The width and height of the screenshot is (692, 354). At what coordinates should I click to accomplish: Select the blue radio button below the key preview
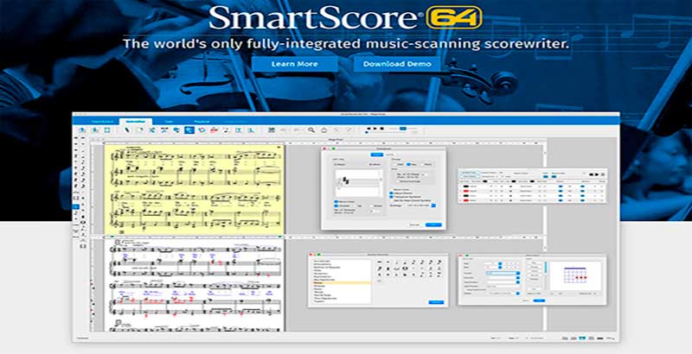[x=336, y=205]
